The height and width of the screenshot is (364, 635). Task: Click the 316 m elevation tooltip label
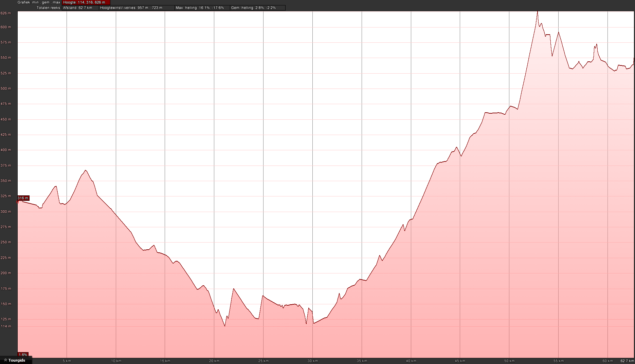(23, 198)
